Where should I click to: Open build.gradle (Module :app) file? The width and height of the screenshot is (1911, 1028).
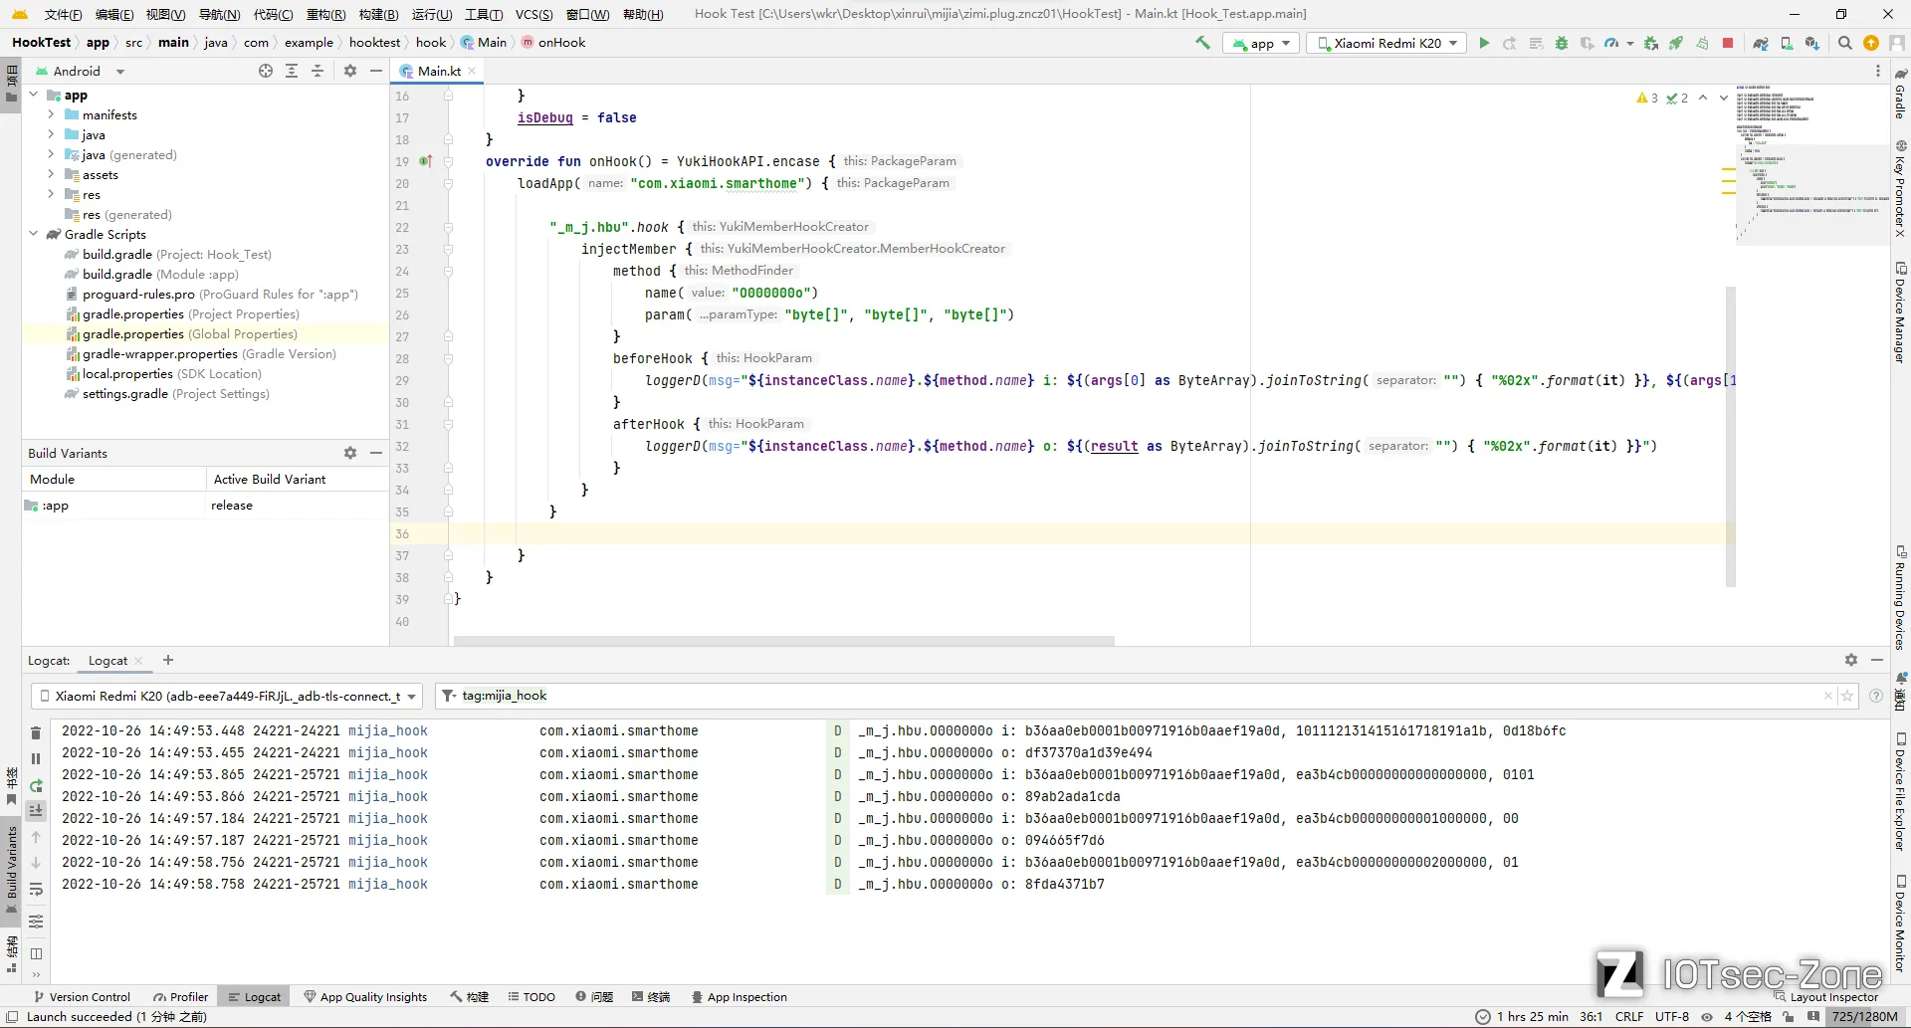click(x=160, y=274)
